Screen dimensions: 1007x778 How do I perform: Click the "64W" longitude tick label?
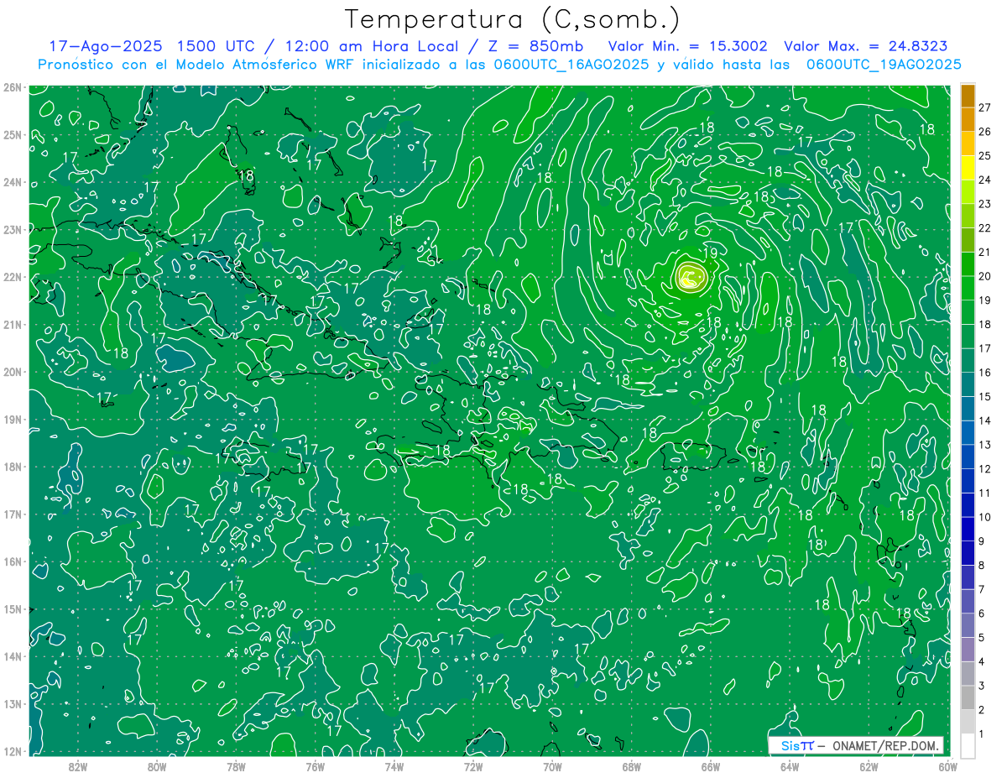(790, 766)
